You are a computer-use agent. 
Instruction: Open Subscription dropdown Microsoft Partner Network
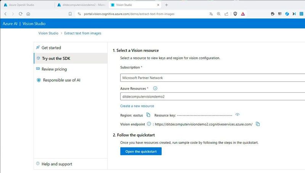tap(213, 78)
